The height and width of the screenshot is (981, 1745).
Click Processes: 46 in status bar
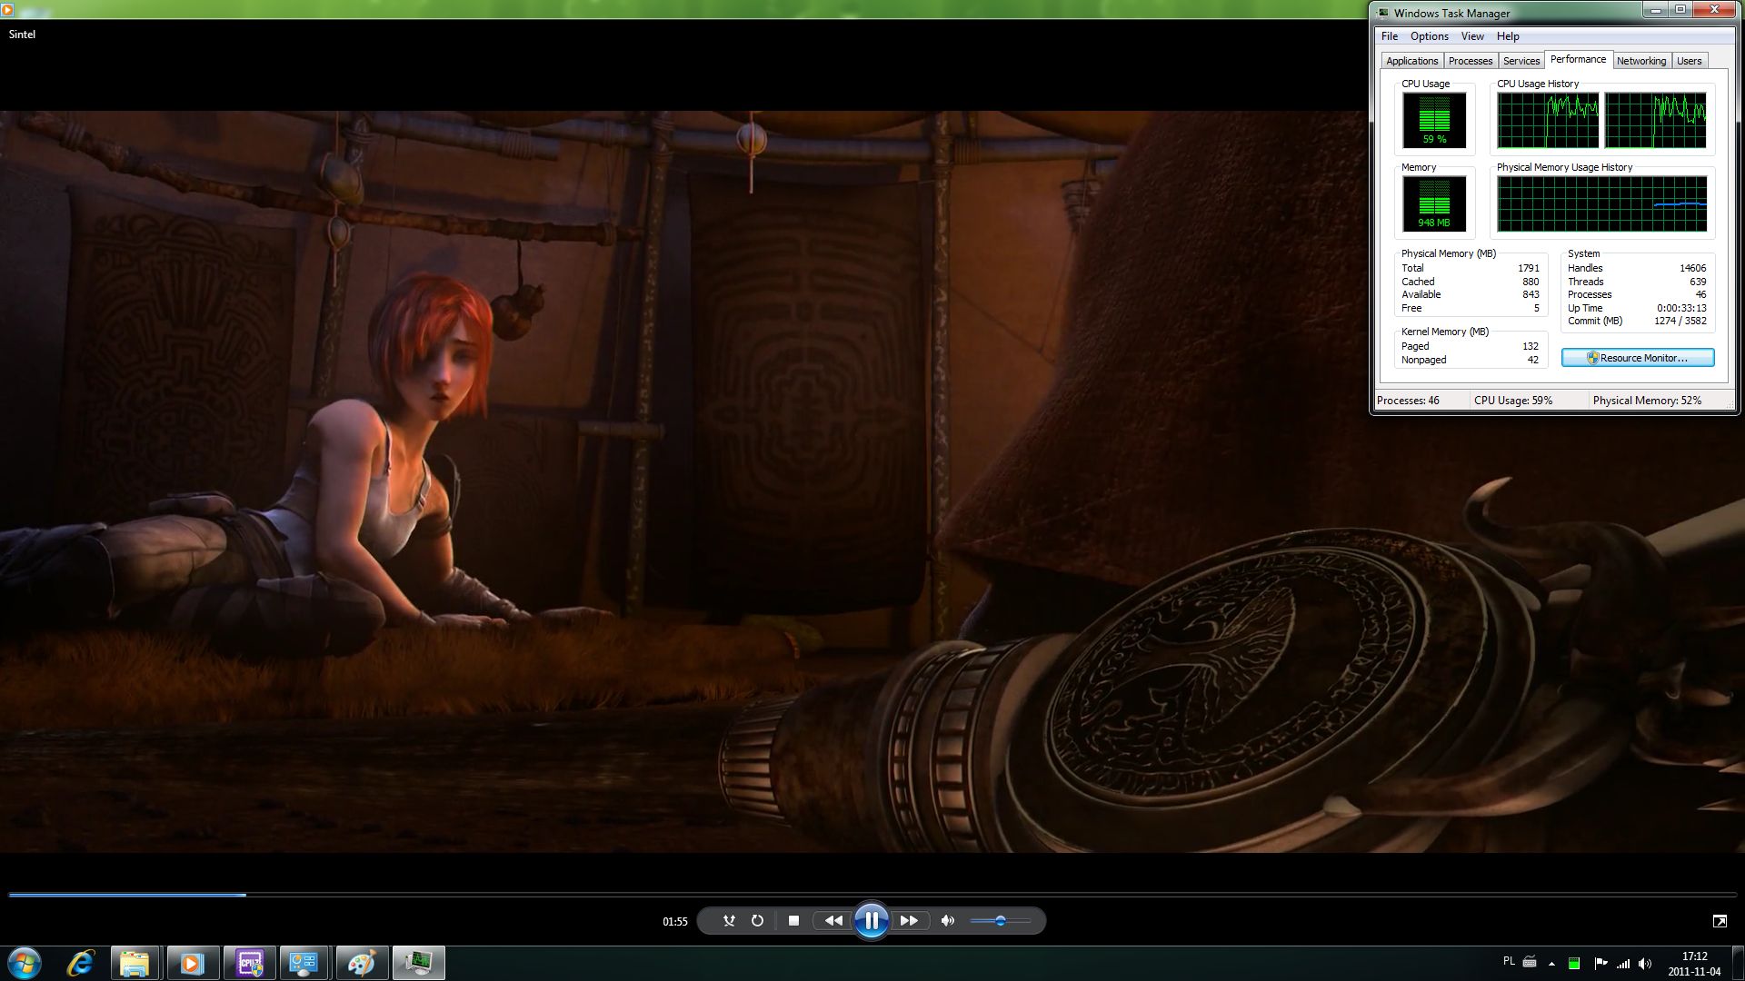1408,401
